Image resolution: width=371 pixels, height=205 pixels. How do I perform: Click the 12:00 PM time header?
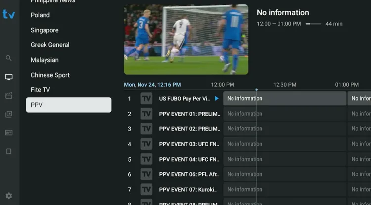pos(223,85)
